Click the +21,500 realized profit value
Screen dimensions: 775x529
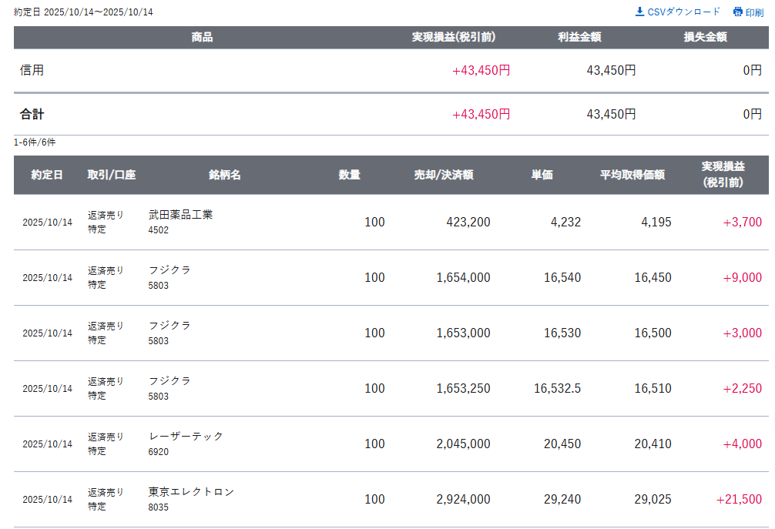click(x=738, y=499)
